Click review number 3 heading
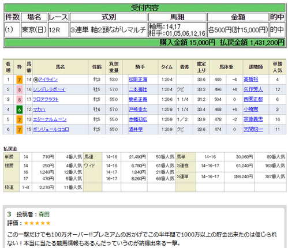Screen dimensions: 288x248 click(x=9, y=214)
